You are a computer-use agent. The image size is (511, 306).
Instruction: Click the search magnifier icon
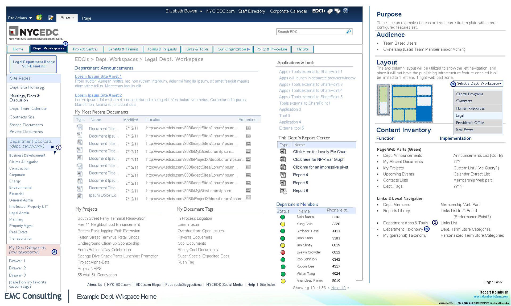click(x=348, y=32)
